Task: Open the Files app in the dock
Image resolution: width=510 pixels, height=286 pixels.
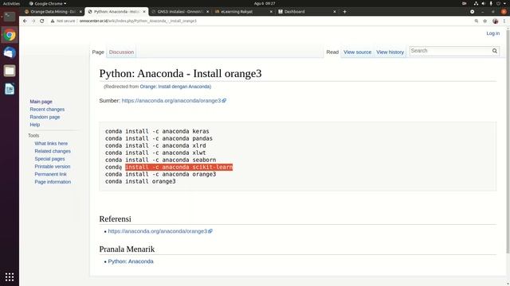Action: [10, 71]
